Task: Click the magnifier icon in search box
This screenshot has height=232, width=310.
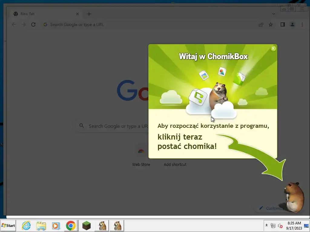Action: coord(81,125)
